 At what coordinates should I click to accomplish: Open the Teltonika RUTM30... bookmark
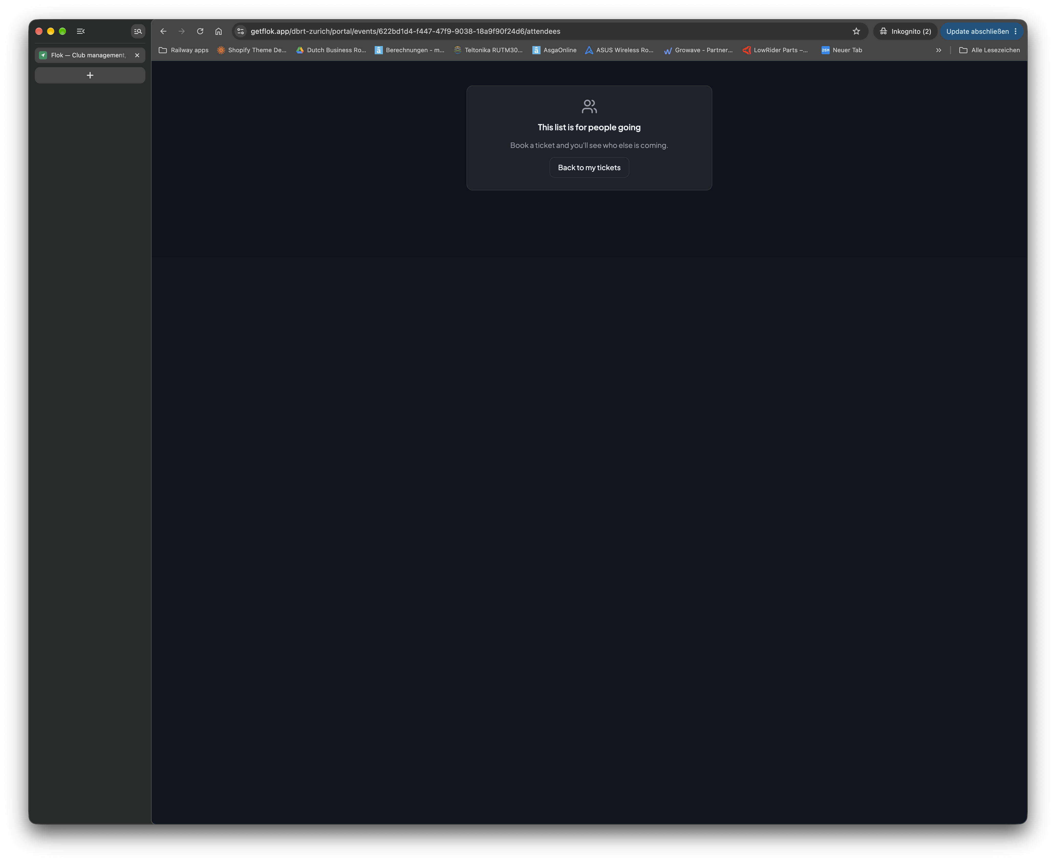488,50
